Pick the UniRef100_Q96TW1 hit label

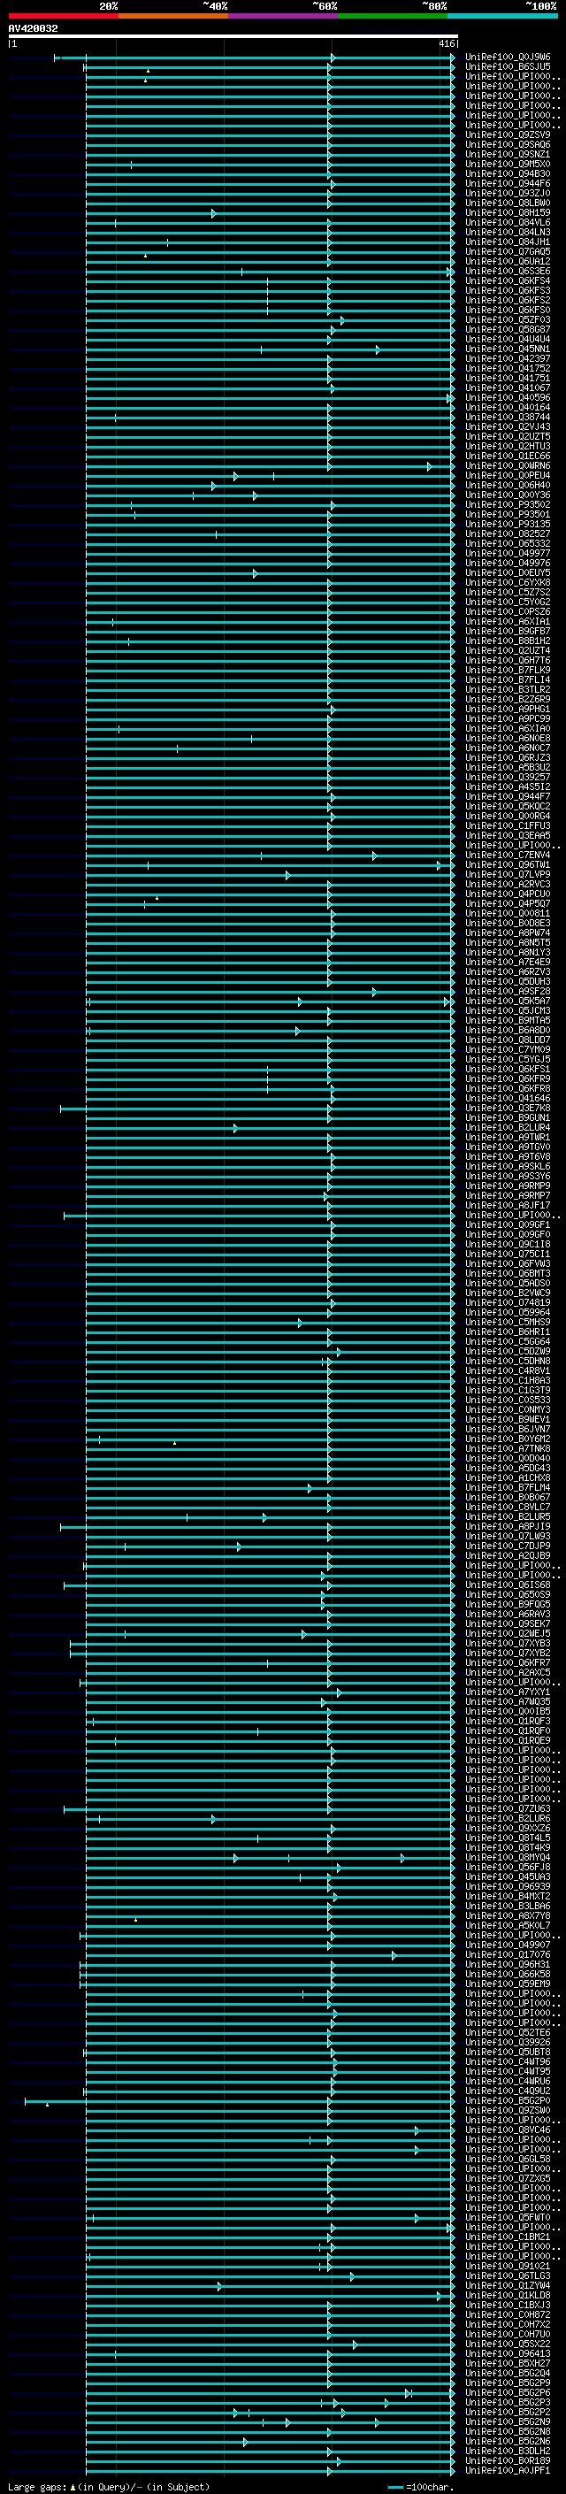[507, 864]
